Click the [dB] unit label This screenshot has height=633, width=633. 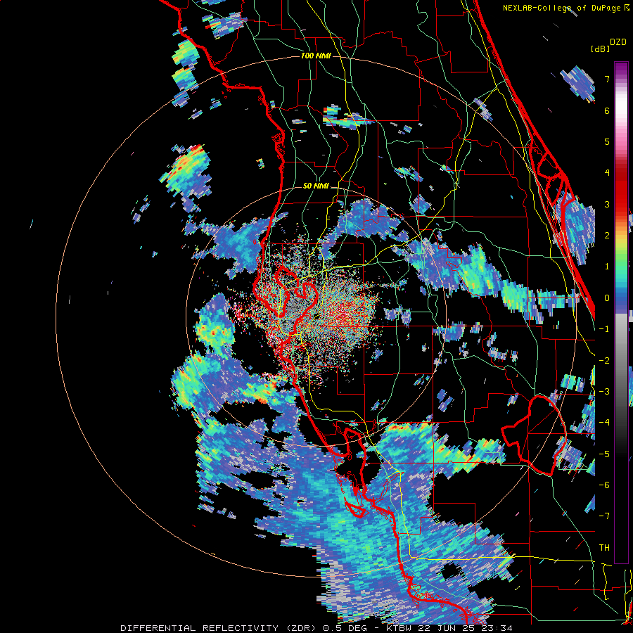point(600,49)
